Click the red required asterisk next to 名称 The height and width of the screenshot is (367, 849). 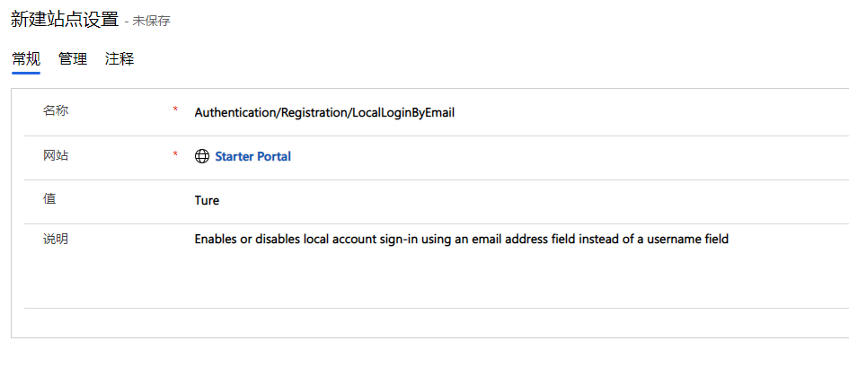tap(175, 109)
